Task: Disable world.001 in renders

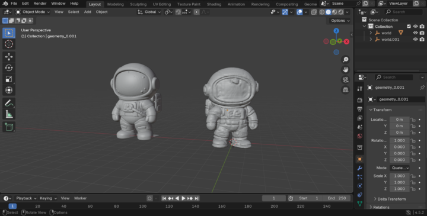Action: (x=422, y=40)
